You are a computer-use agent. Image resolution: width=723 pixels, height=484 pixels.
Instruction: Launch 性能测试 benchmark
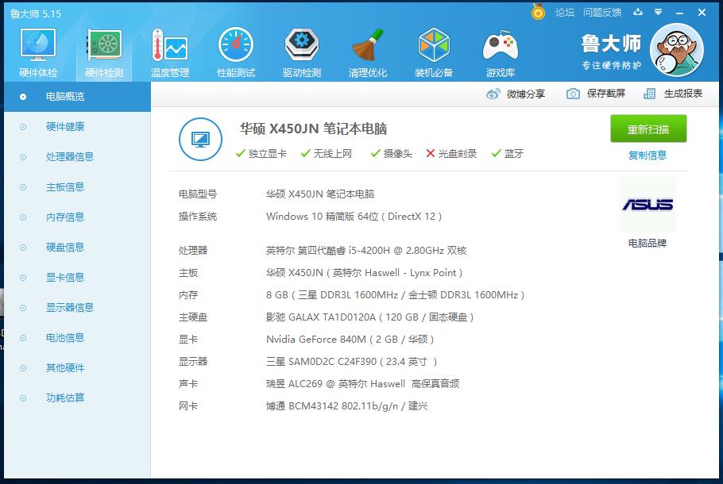(x=235, y=52)
